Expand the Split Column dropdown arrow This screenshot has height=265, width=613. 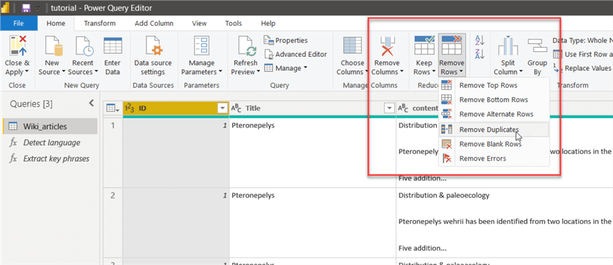(x=521, y=72)
